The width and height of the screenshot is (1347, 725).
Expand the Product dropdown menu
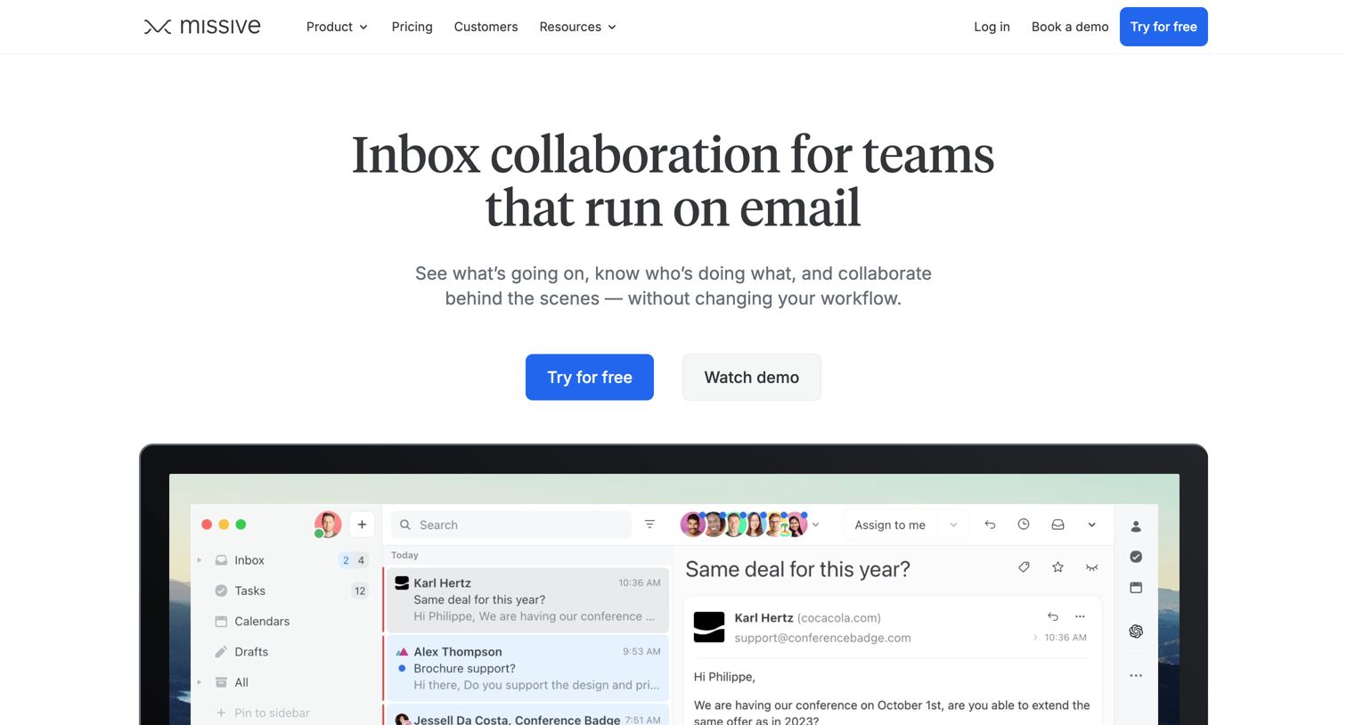coord(337,27)
